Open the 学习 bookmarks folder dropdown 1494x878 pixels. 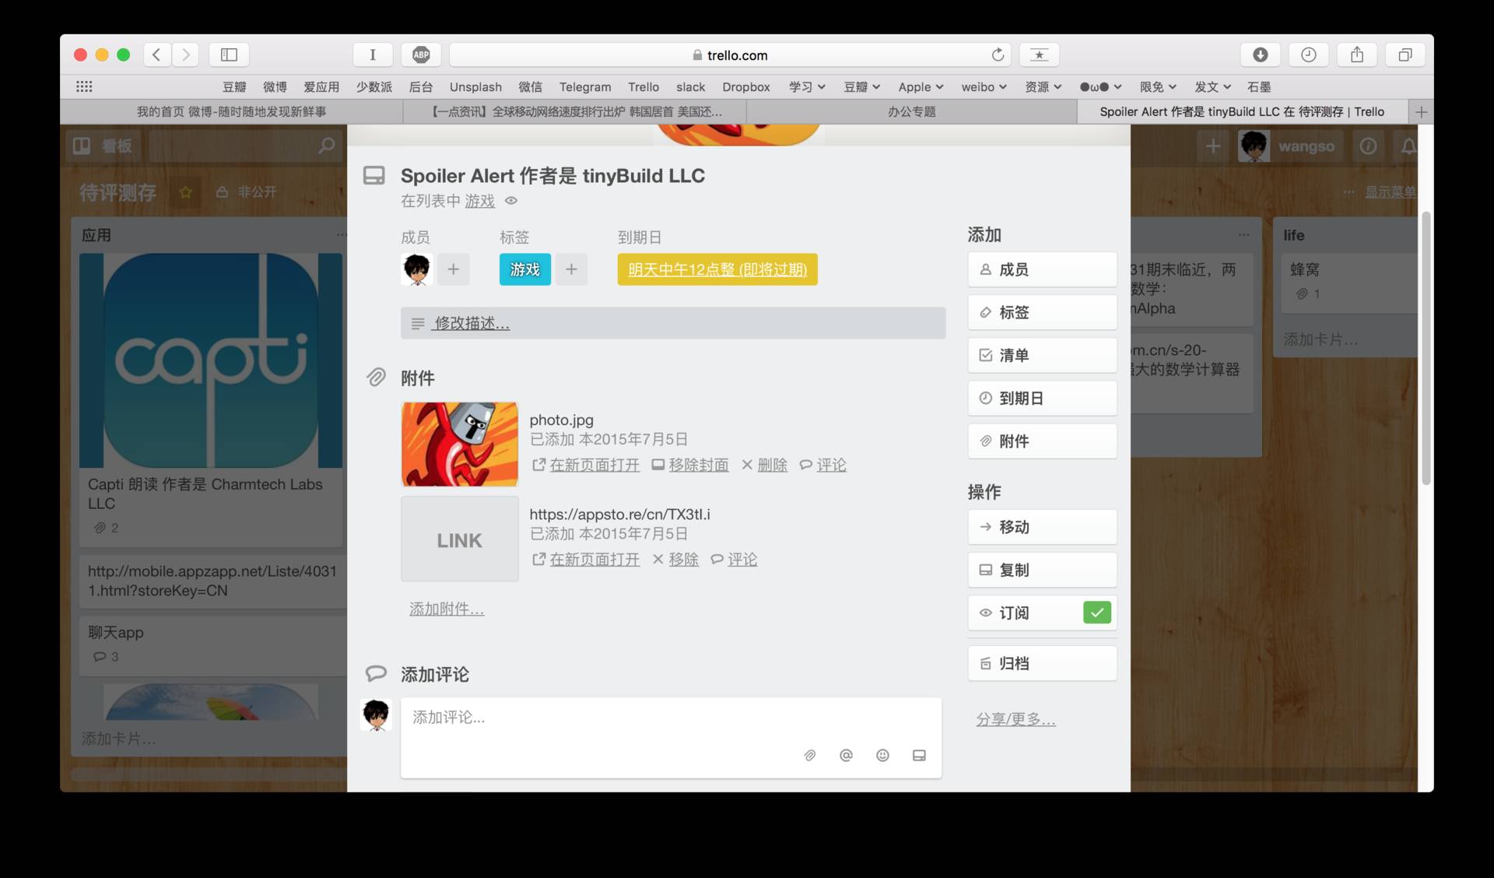tap(806, 87)
